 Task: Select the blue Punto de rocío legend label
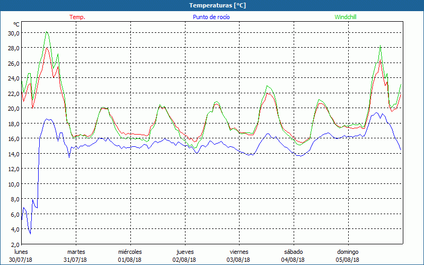pos(211,17)
